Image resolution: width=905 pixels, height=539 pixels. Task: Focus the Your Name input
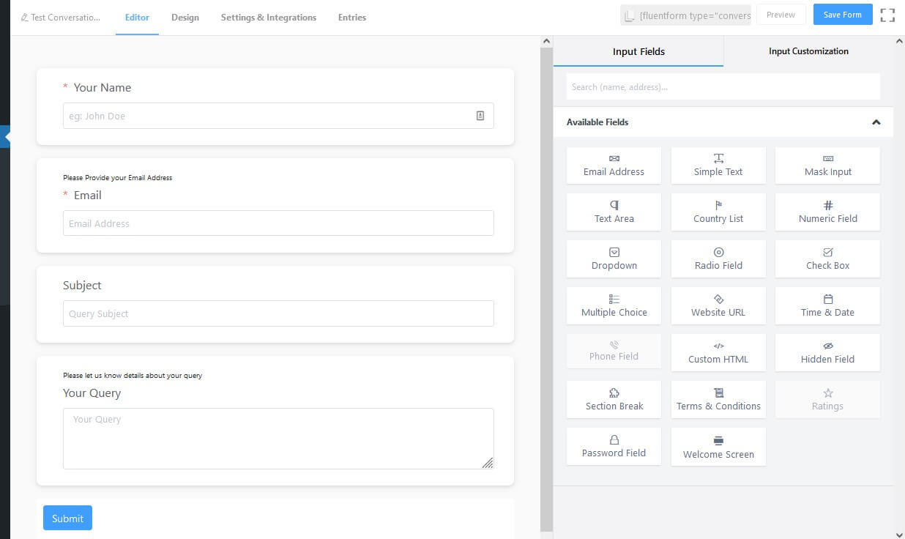pyautogui.click(x=278, y=116)
